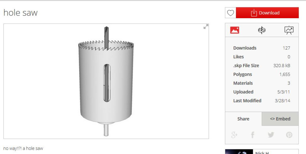Click the author's avatar thumbnail
The width and height of the screenshot is (306, 154).
tap(239, 152)
